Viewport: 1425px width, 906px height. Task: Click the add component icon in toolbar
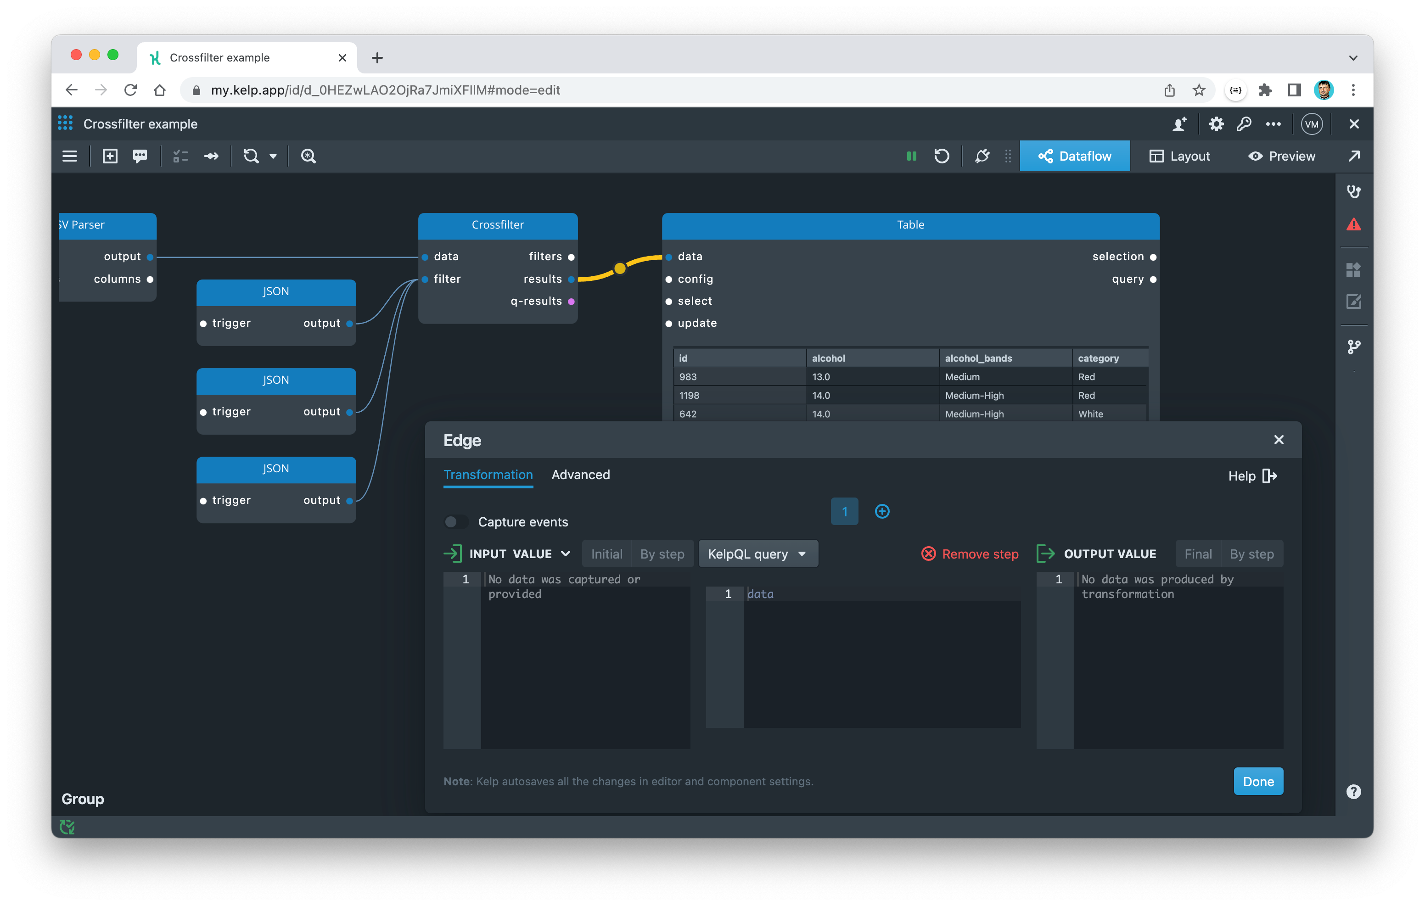[x=110, y=156]
